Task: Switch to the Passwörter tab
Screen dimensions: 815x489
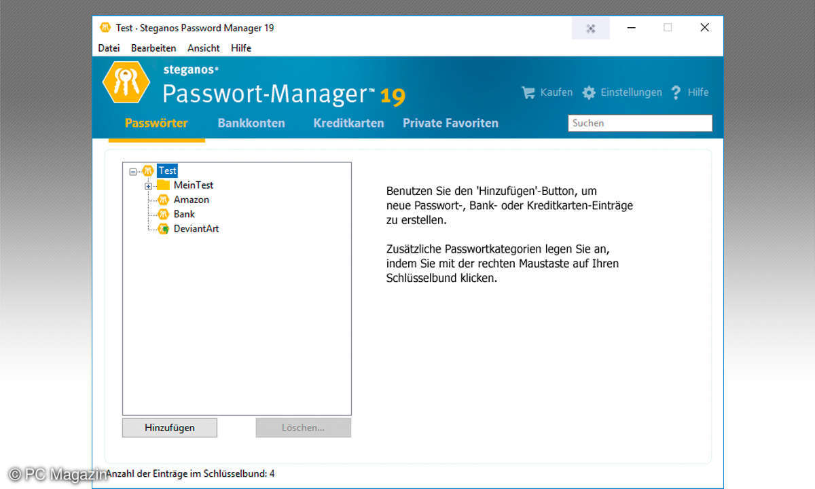Action: [156, 123]
